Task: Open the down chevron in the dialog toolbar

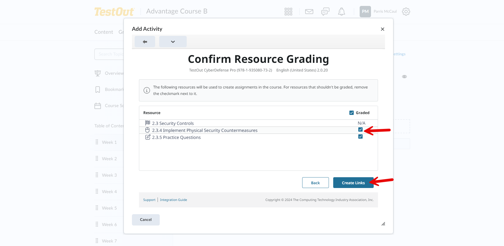Action: pos(173,42)
